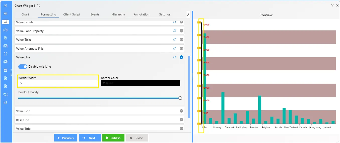Screen dimensions: 340x143
Task: Click the tall USA bar in preview
Action: [x=205, y=78]
